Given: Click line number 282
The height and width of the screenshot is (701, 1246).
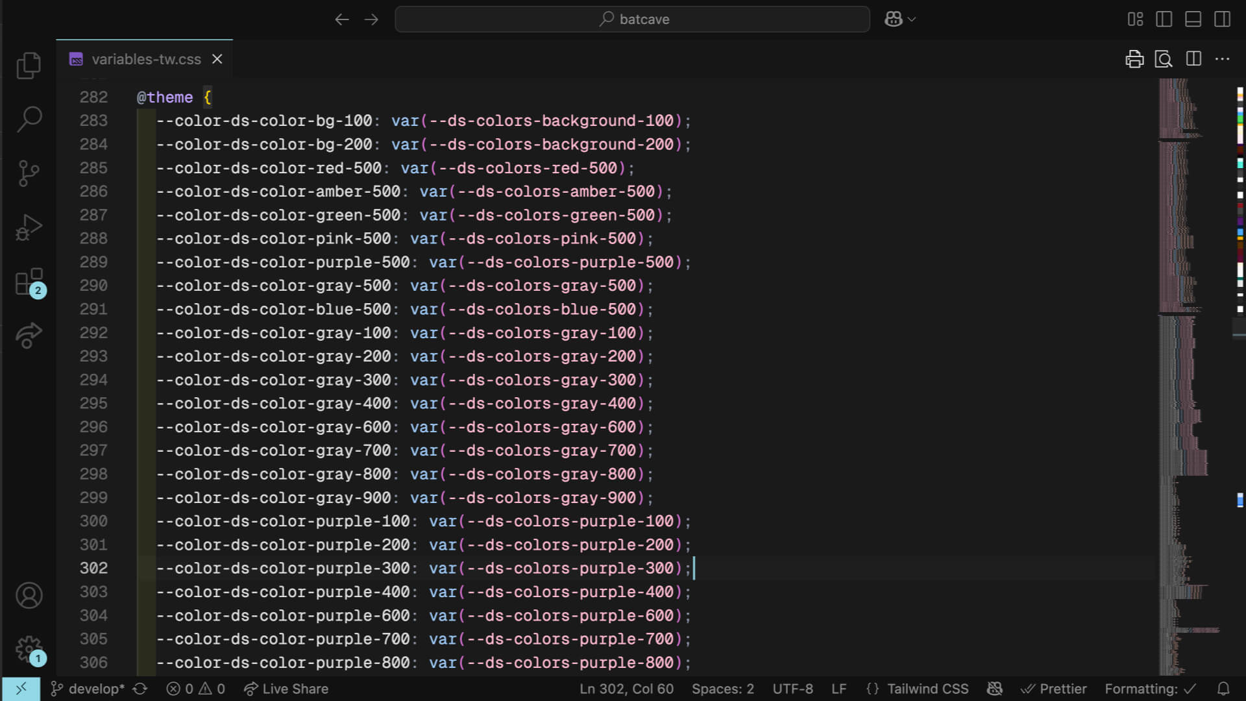Looking at the screenshot, I should pos(93,97).
